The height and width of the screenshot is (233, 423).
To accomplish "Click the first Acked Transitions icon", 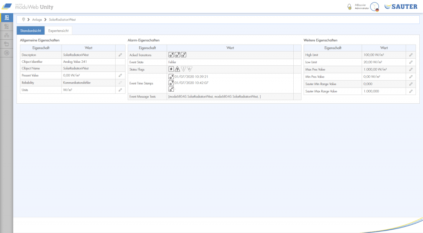I will coord(171,55).
